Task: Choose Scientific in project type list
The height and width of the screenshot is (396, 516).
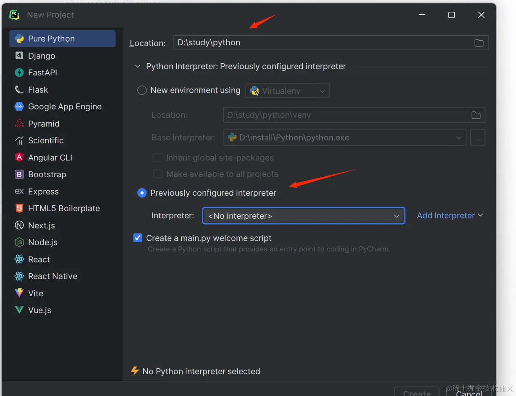Action: pyautogui.click(x=63, y=140)
